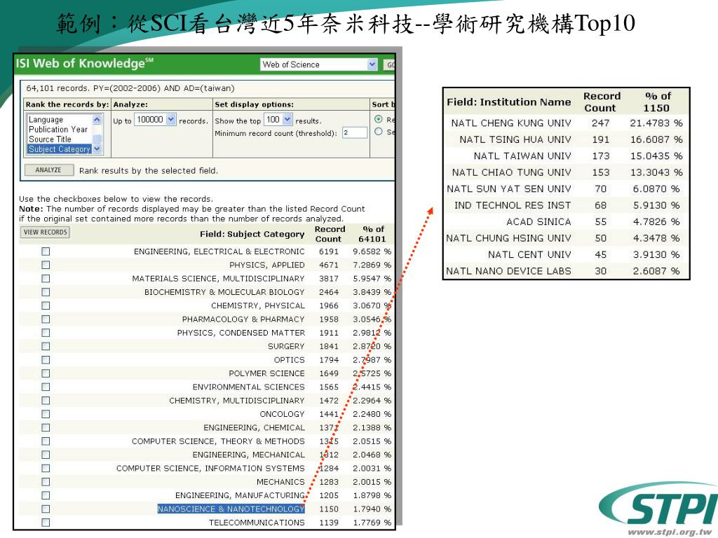This screenshot has width=718, height=538.
Task: Select the Physics, Condensed Matter checkbox
Action: coord(46,333)
